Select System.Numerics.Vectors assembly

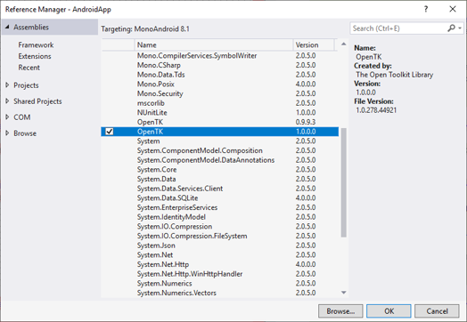(x=219, y=293)
